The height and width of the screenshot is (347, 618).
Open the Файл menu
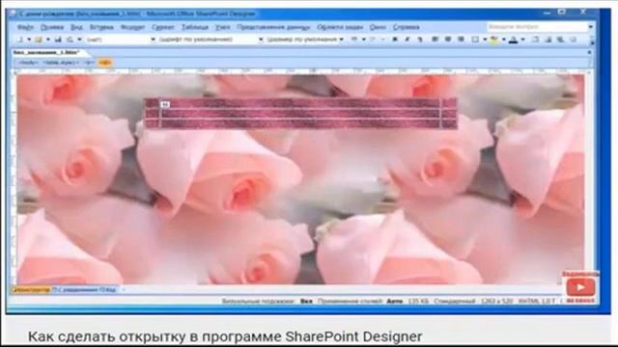point(26,27)
